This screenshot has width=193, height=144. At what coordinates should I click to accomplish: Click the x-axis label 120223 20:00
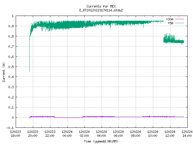click(33, 134)
